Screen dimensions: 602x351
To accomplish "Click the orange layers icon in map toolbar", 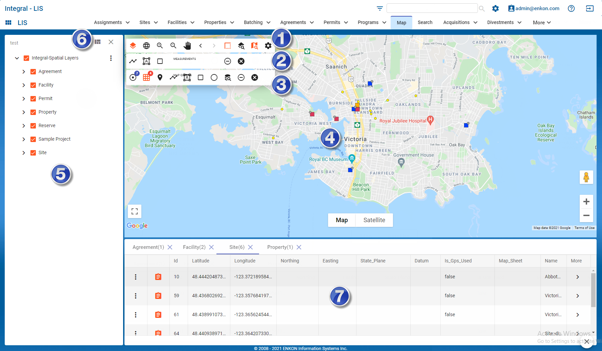I will pyautogui.click(x=133, y=46).
